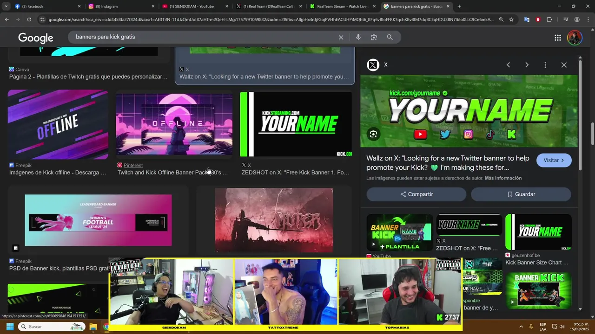Open the tab search dropdown arrow
Viewport: 595px width, 334px height.
pyautogui.click(x=6, y=6)
